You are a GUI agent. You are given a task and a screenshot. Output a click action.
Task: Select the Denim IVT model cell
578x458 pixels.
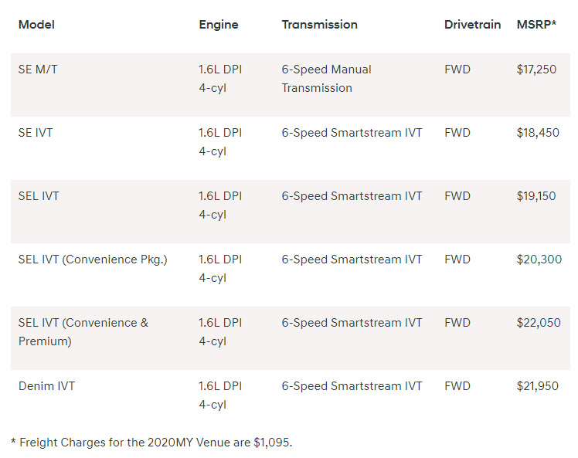pos(46,386)
